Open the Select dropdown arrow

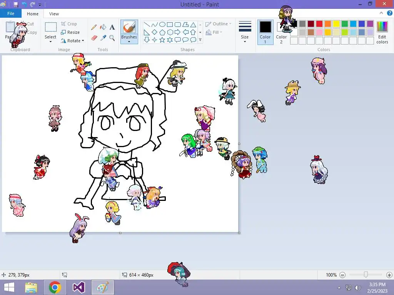tap(50, 41)
